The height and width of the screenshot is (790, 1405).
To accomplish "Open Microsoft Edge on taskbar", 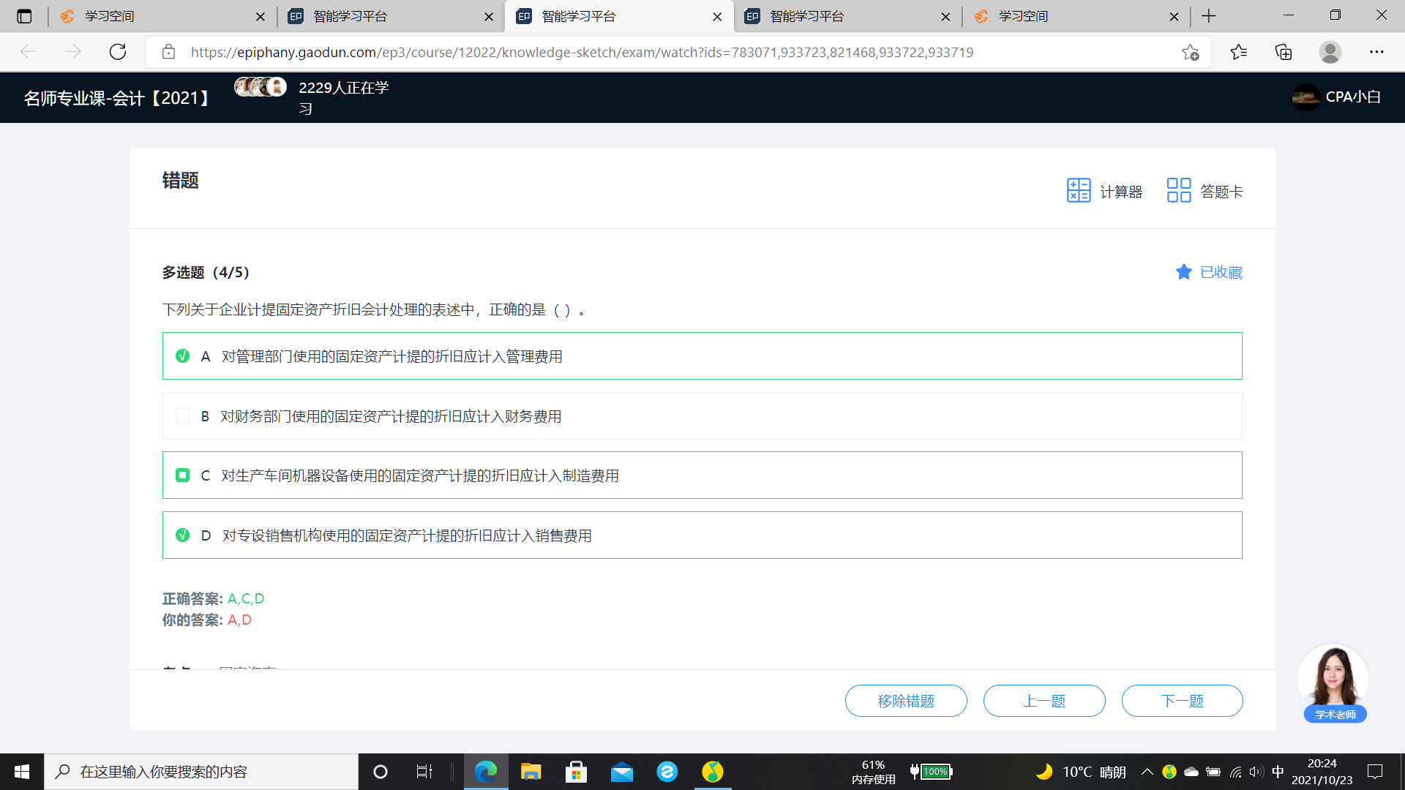I will point(486,772).
